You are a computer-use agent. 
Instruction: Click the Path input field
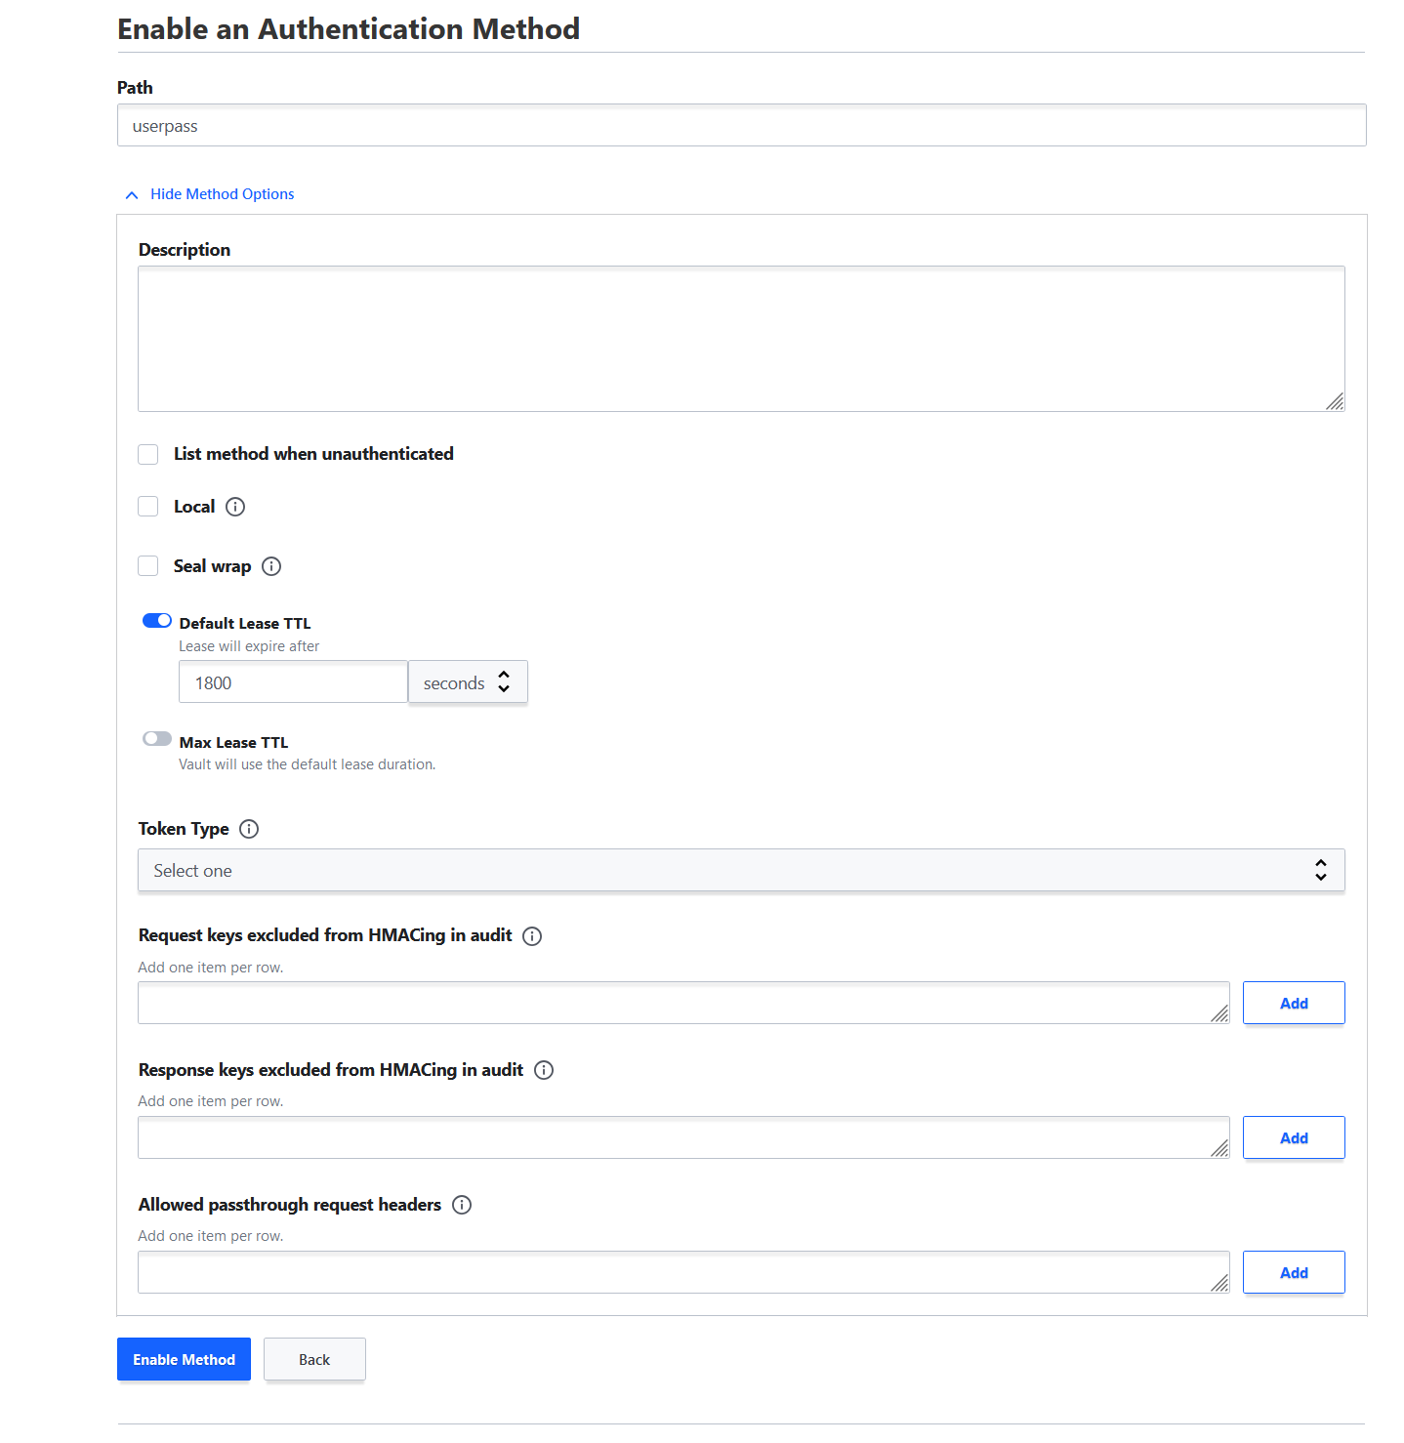741,125
